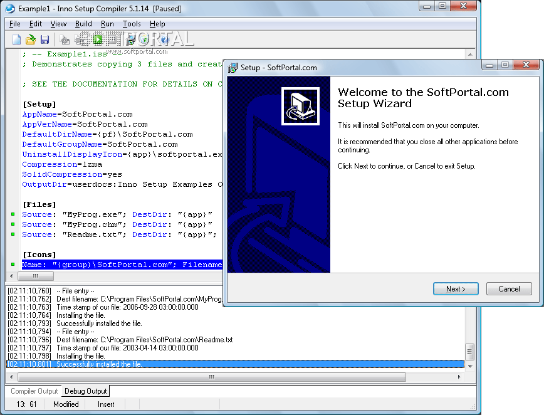
Task: Select the highlighted 'Successfully installed the file.' log line
Action: coord(236,364)
